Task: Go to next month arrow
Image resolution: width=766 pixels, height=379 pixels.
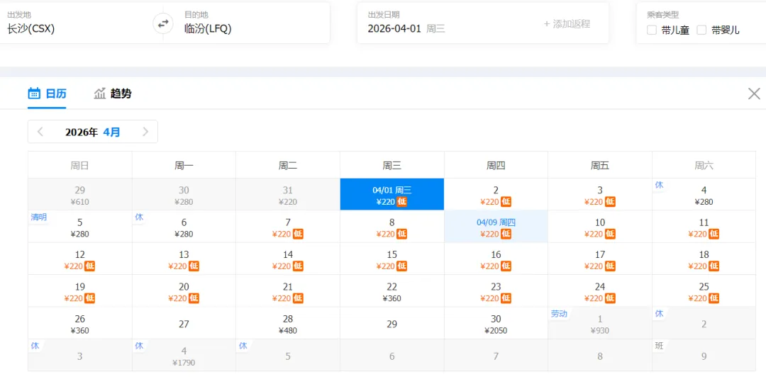Action: tap(145, 132)
